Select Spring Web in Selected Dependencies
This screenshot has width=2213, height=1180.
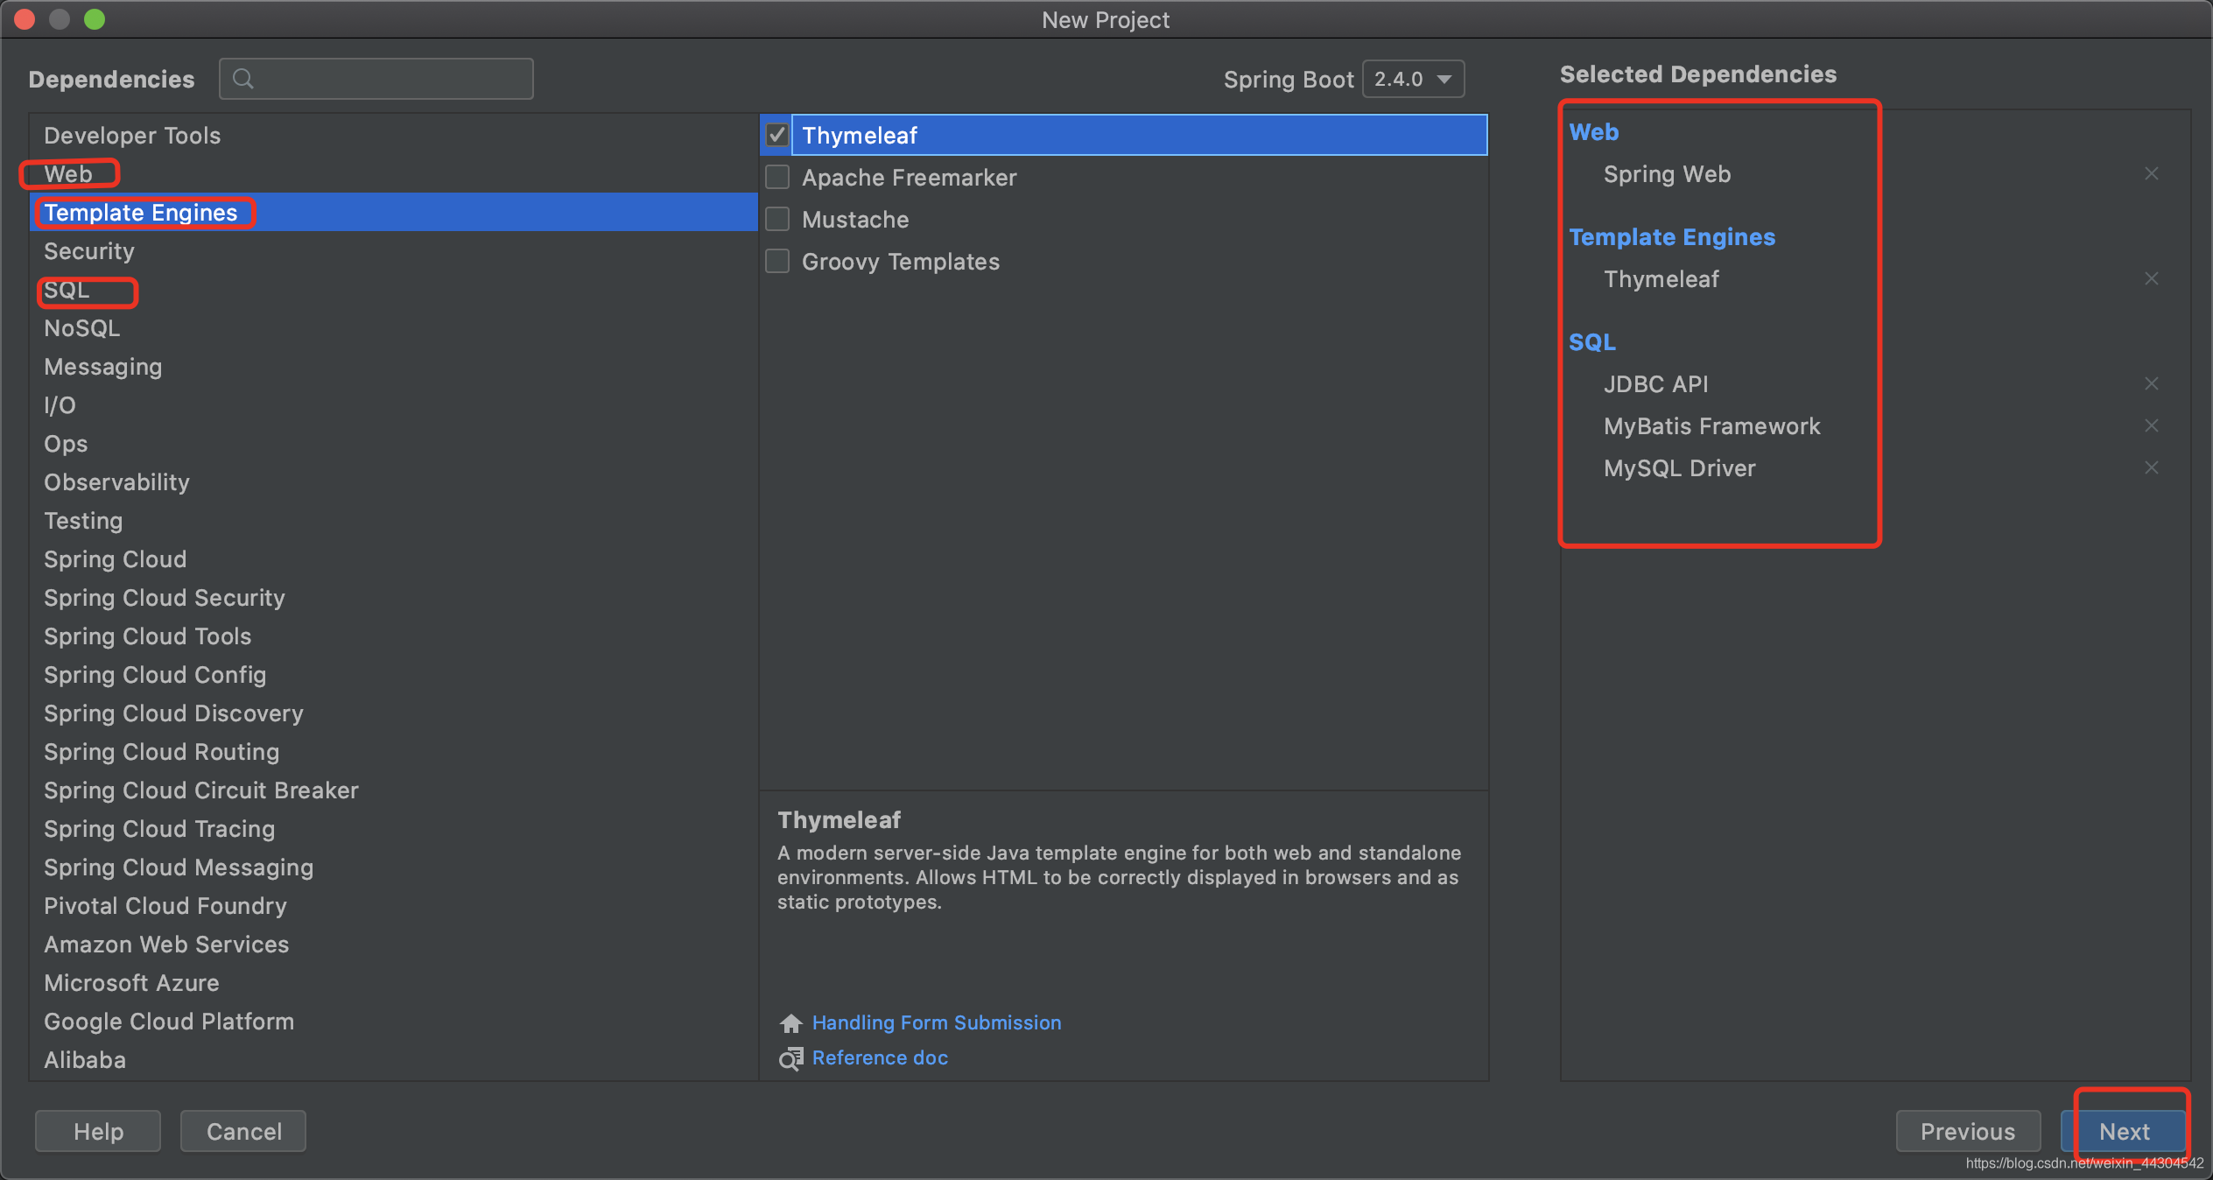click(1667, 173)
